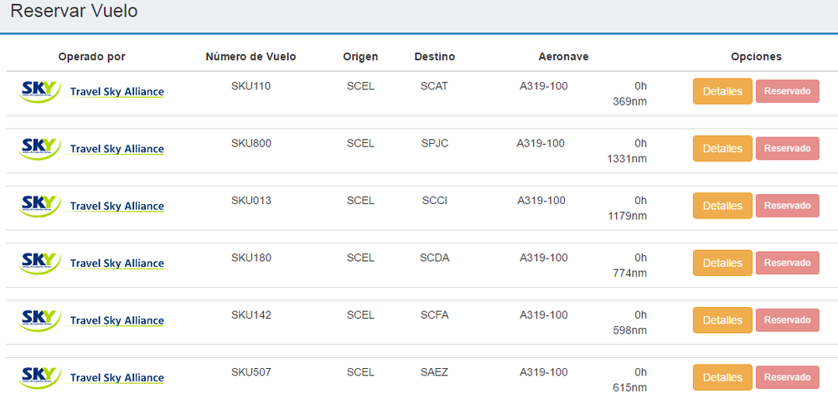Open Detalles for flight SKU800 to SPJC
The height and width of the screenshot is (399, 838).
pos(722,148)
